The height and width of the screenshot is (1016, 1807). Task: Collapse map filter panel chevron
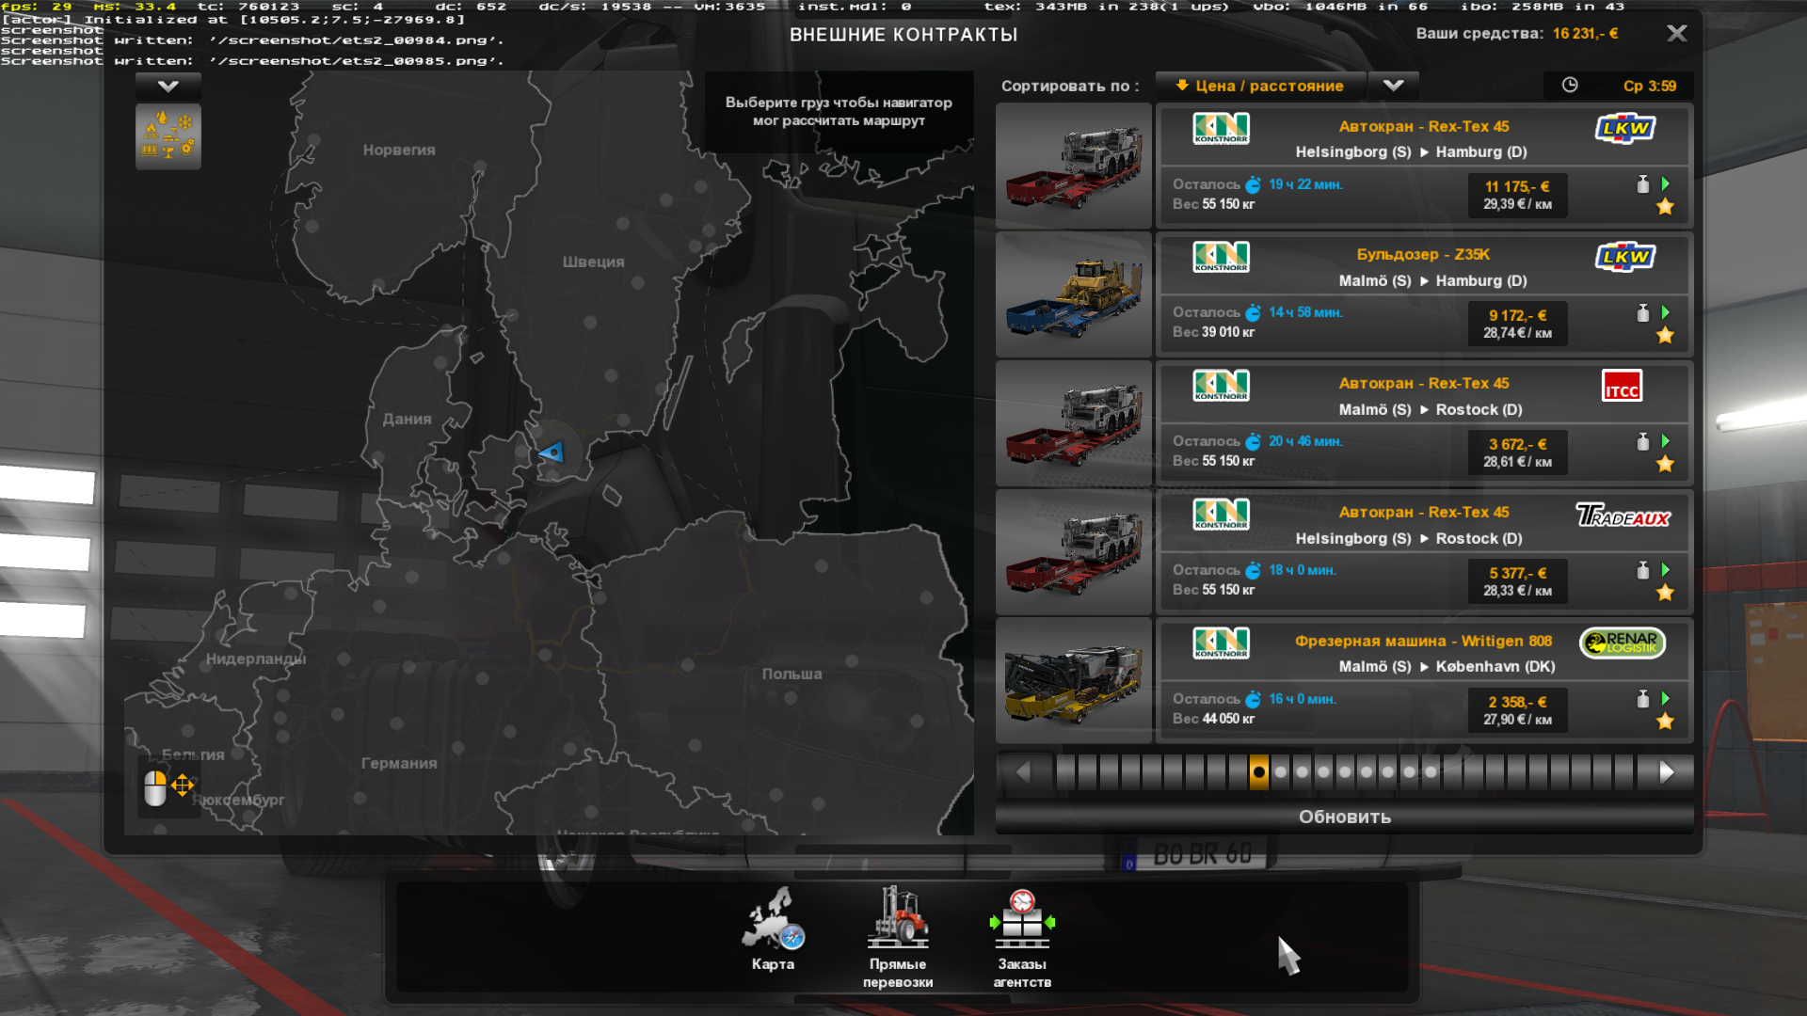tap(168, 87)
